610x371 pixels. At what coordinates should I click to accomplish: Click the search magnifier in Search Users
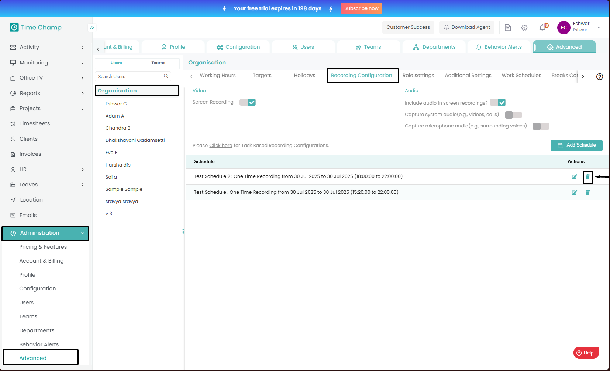166,76
